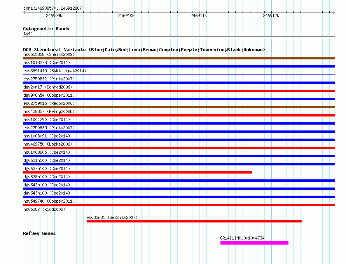Click the blue bar under dgv638n100
This screenshot has height=264, width=346.
[179, 181]
